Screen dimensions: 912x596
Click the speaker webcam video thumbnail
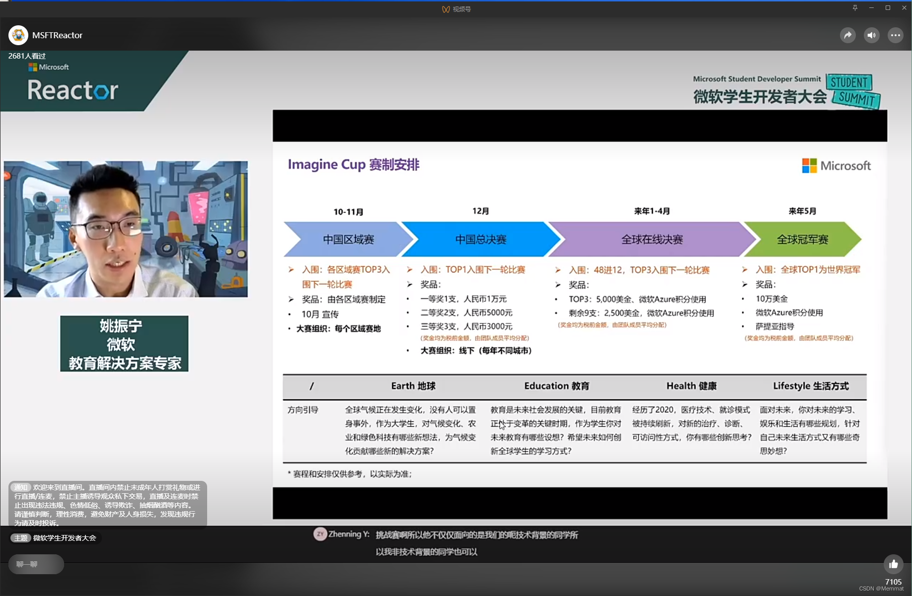(x=126, y=229)
